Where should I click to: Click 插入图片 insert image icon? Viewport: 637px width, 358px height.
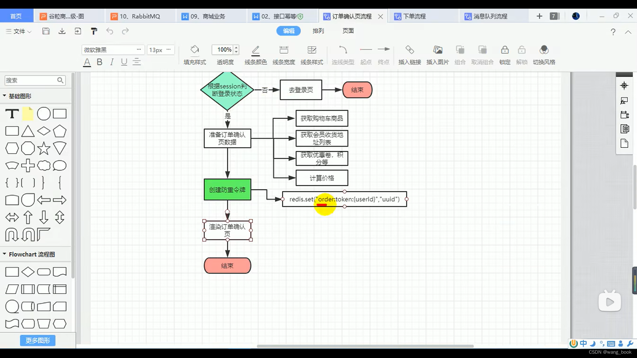coord(438,50)
